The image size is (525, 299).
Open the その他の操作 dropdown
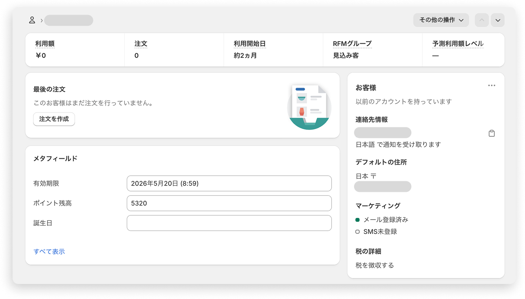click(441, 20)
